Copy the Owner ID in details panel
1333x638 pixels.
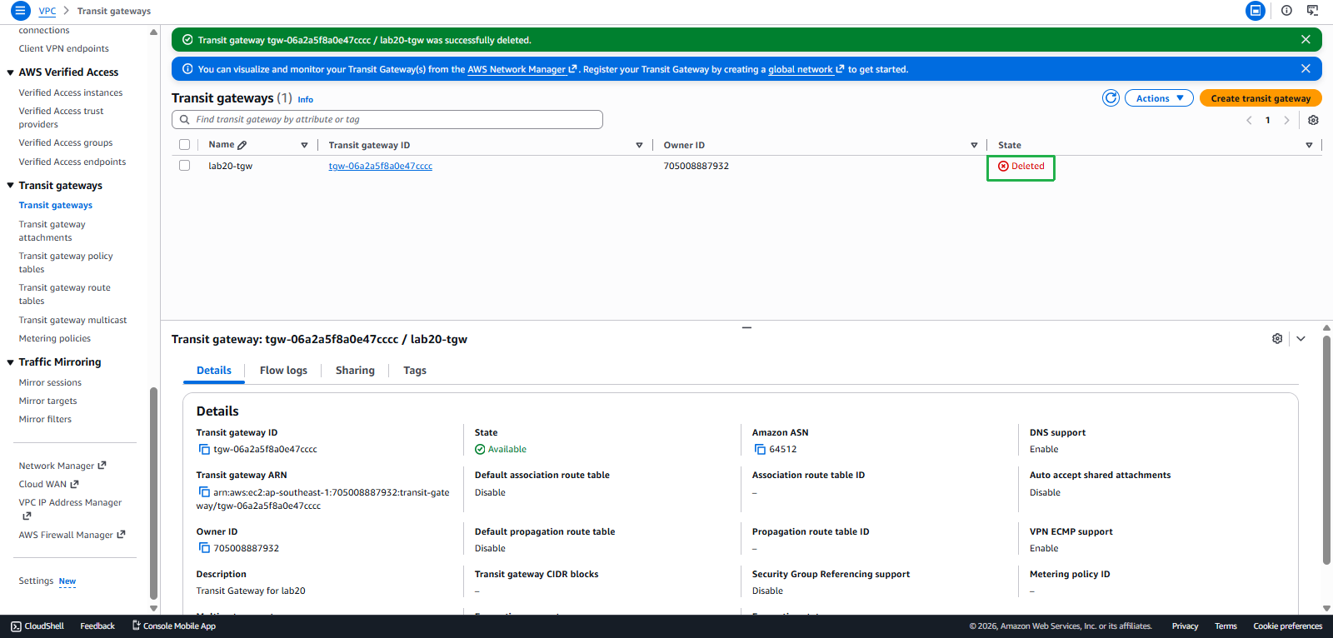(x=204, y=548)
